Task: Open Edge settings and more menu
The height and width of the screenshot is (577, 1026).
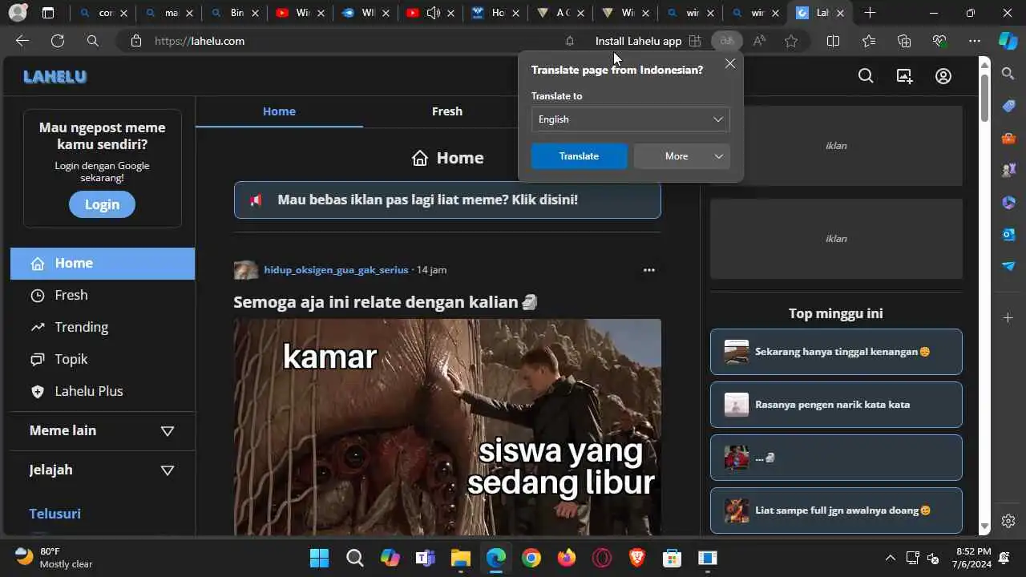Action: (x=975, y=41)
